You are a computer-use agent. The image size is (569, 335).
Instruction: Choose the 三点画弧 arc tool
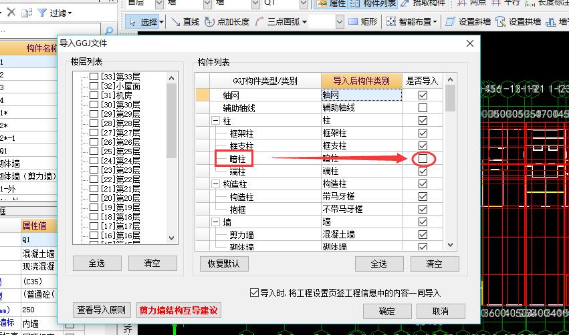[x=277, y=22]
